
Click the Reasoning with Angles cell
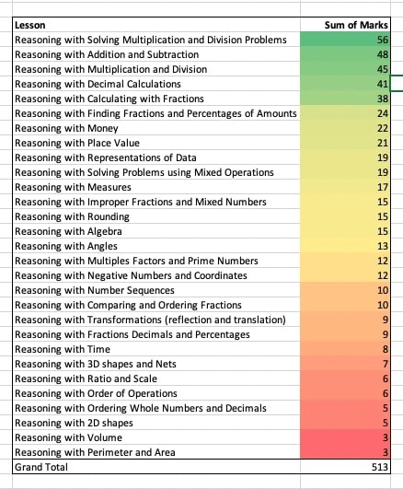tap(156, 246)
